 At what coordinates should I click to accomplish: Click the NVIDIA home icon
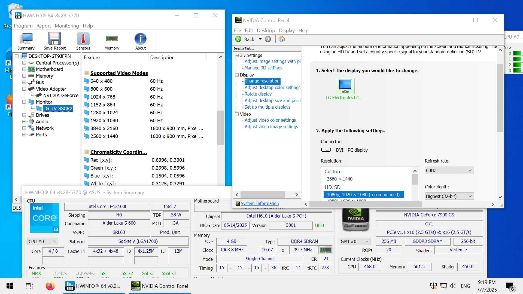282,39
